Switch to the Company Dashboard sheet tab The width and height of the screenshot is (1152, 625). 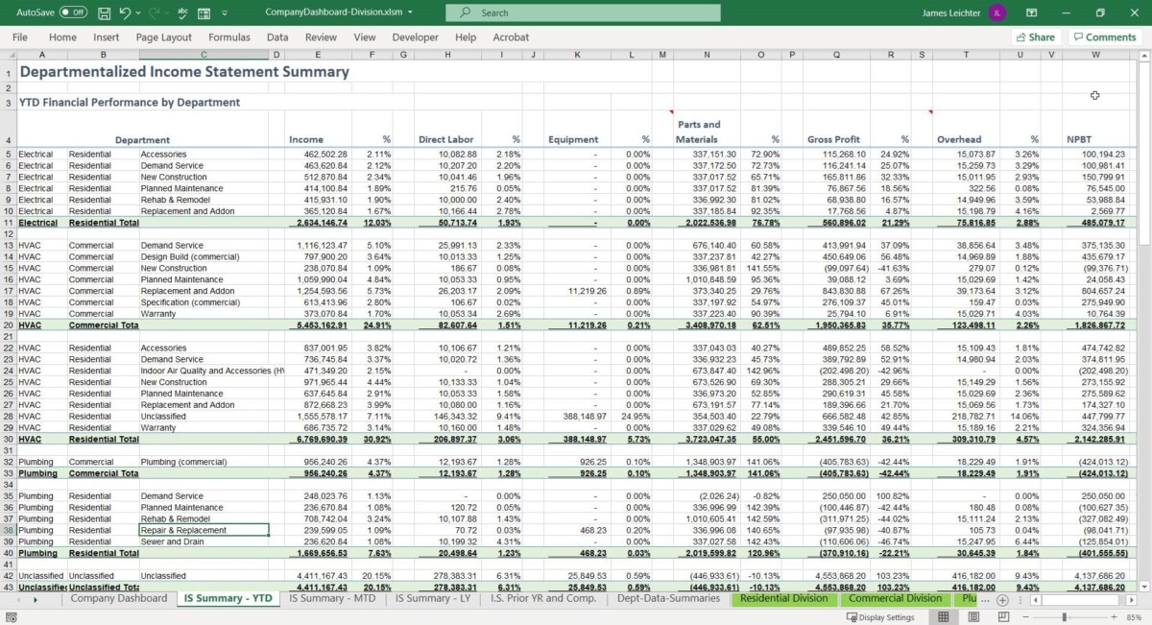(118, 597)
